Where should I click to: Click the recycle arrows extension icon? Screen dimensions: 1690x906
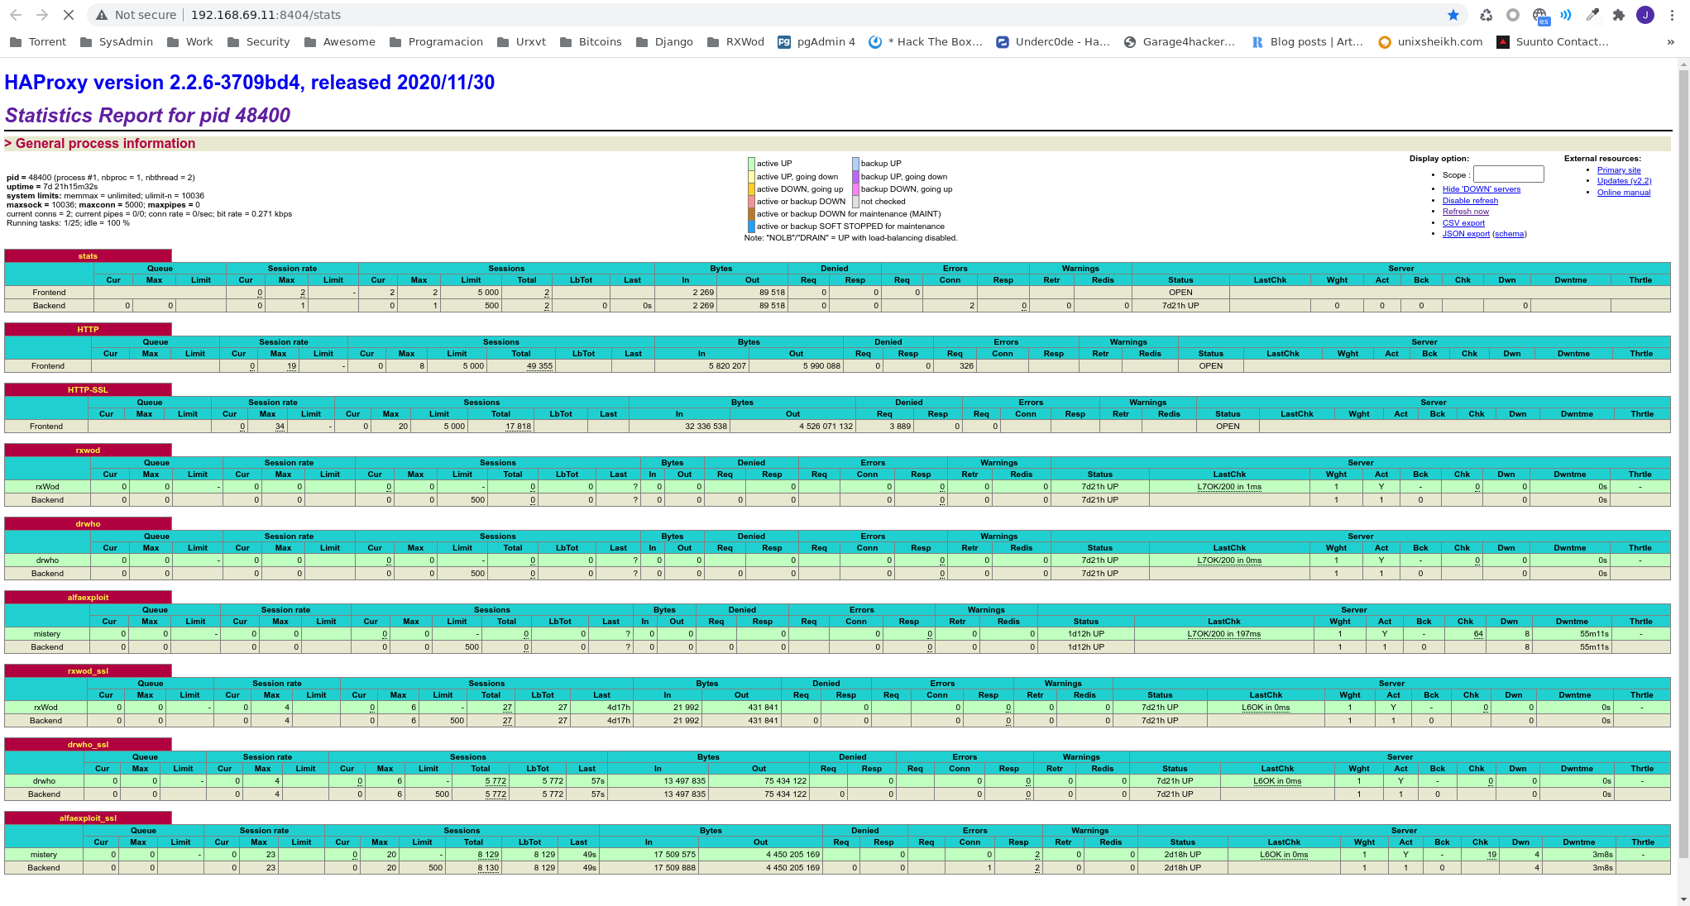click(1487, 15)
